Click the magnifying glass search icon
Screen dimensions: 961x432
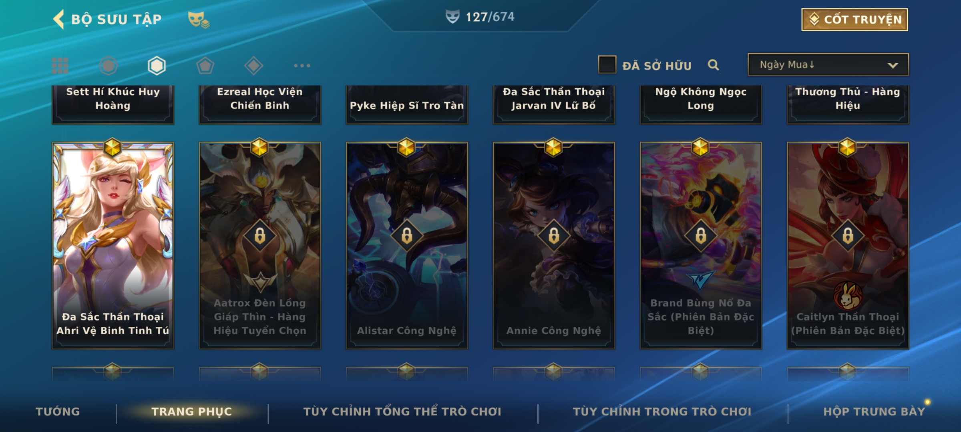coord(713,65)
